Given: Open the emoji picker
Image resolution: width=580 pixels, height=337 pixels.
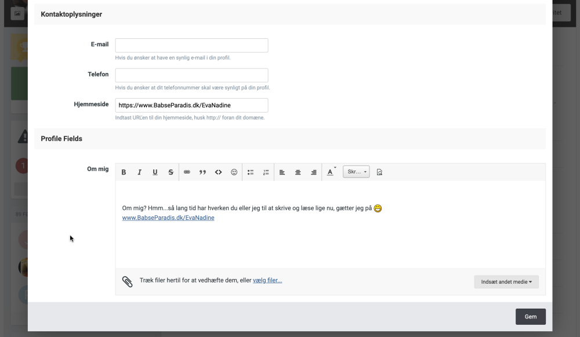Looking at the screenshot, I should click(234, 172).
